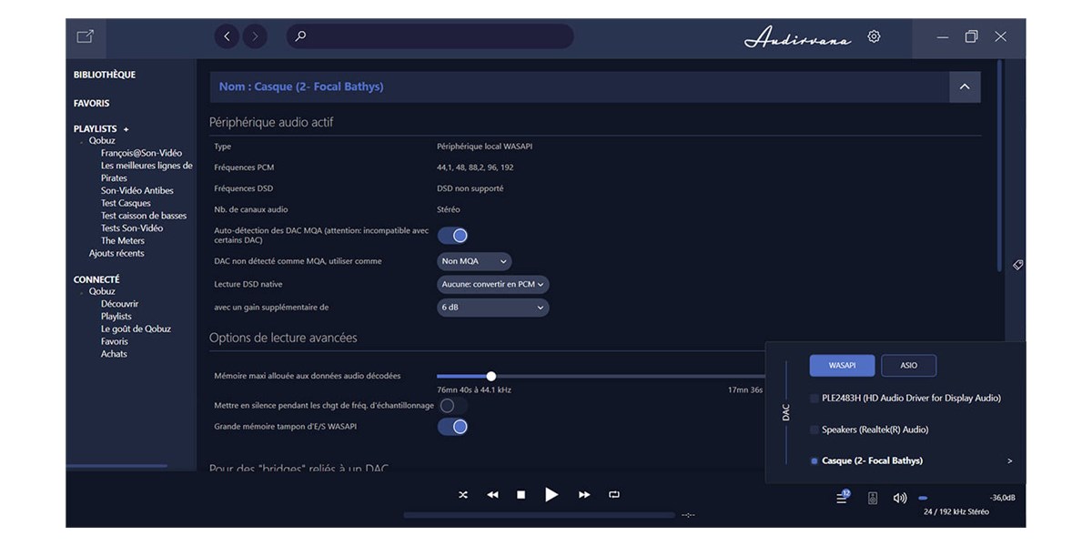1092x546 pixels.
Task: Open settings via the gear icon
Action: point(874,36)
